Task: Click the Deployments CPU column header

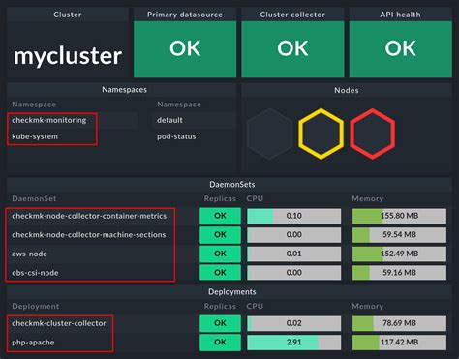Action: pyautogui.click(x=255, y=306)
